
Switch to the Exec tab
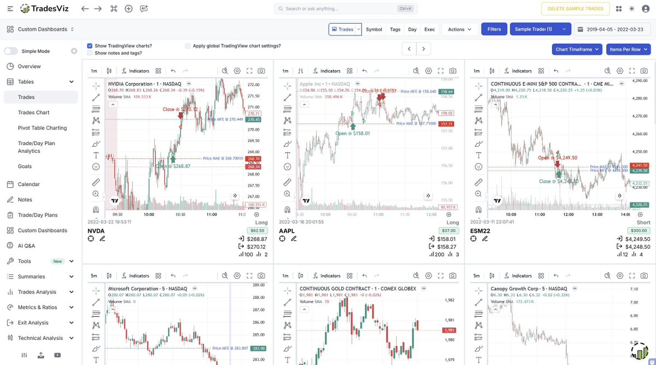point(429,30)
